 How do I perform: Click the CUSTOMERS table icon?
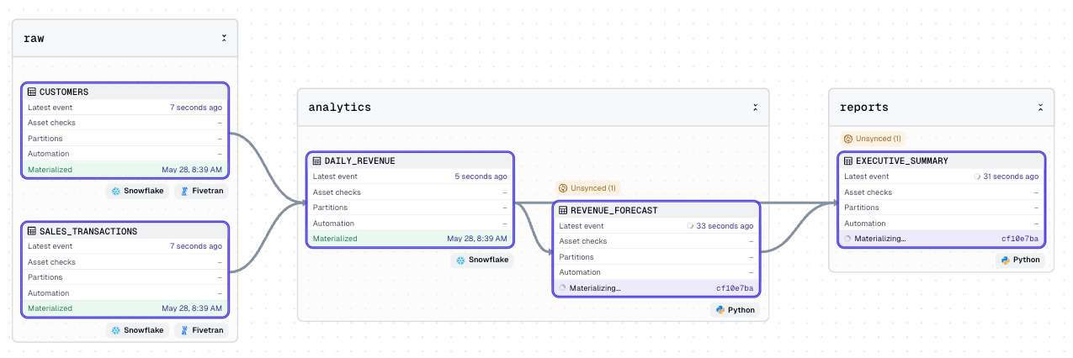coord(32,92)
